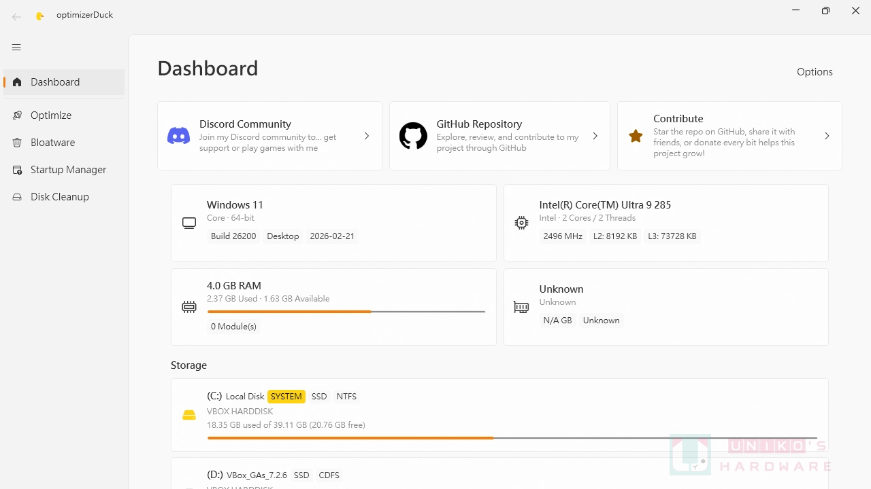Open GitHub Repository chevron arrow
The height and width of the screenshot is (489, 871).
point(595,136)
